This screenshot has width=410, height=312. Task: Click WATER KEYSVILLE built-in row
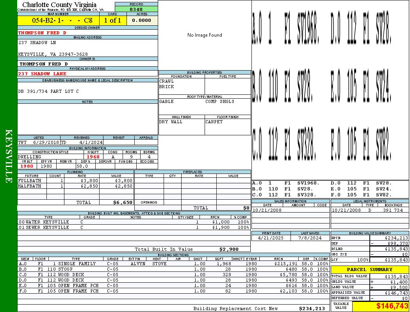(x=134, y=222)
